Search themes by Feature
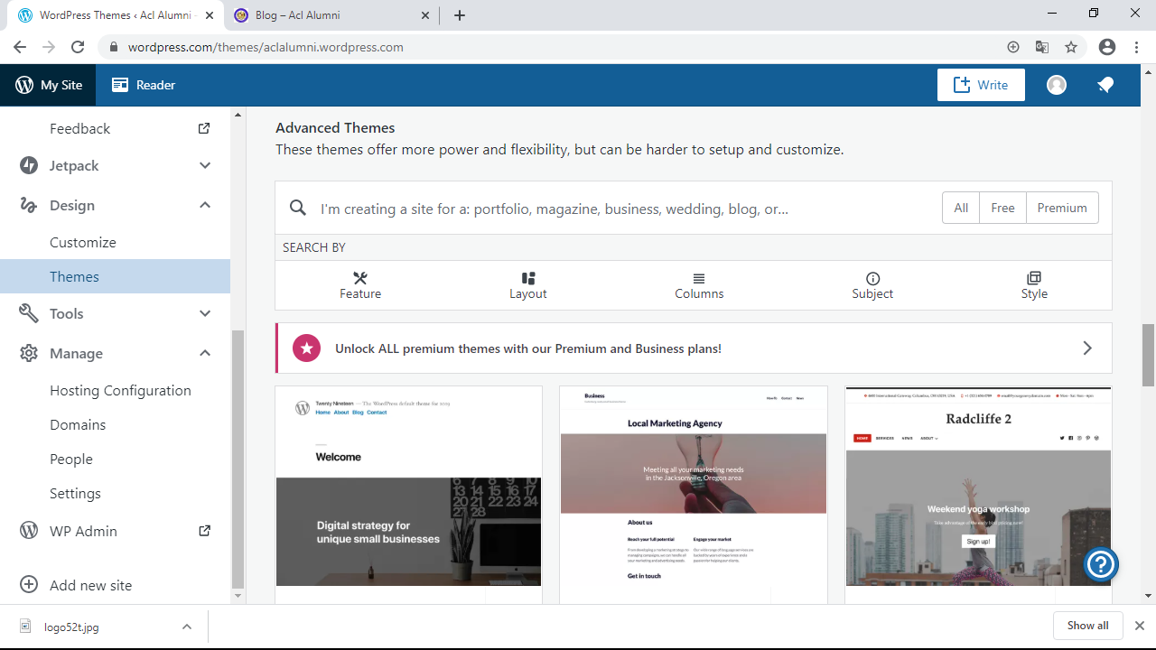 coord(360,285)
